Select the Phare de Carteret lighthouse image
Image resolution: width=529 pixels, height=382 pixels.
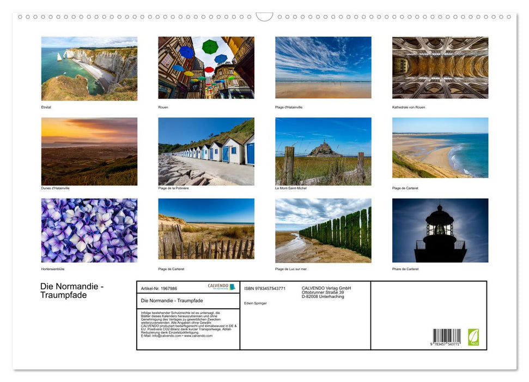point(440,230)
